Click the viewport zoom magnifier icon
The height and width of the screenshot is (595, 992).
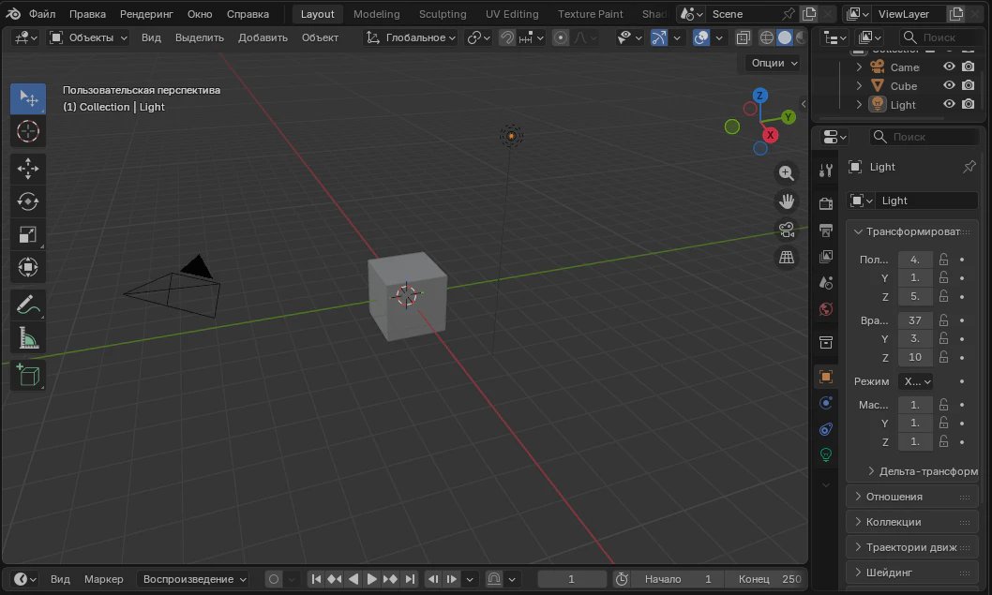pos(787,172)
